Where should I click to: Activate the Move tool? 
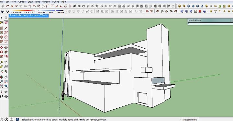2,48
